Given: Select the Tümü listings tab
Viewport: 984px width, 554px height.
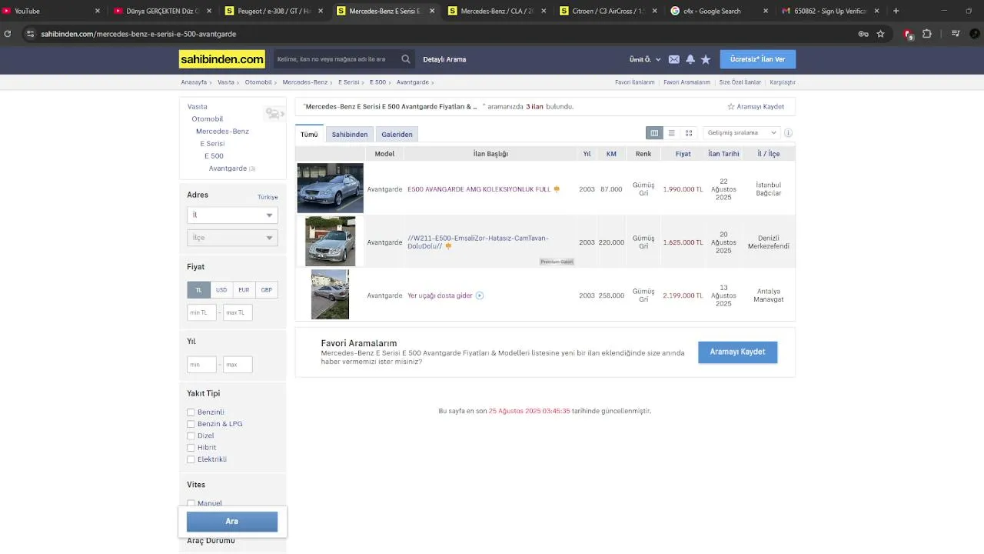Looking at the screenshot, I should click(309, 134).
